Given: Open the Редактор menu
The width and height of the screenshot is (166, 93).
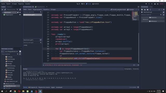Looking at the screenshot, I should (21, 4).
